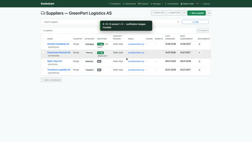
Task: Sort by the Last Assessed column header
Action: pos(170,37)
